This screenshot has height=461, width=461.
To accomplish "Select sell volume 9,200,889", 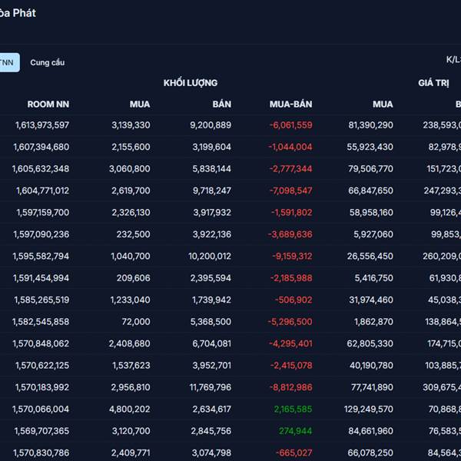I will 211,125.
